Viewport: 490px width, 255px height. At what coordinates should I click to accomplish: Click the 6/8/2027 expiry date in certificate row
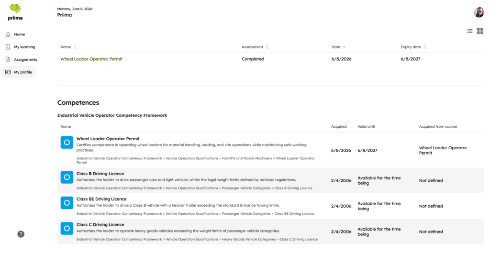tap(410, 59)
